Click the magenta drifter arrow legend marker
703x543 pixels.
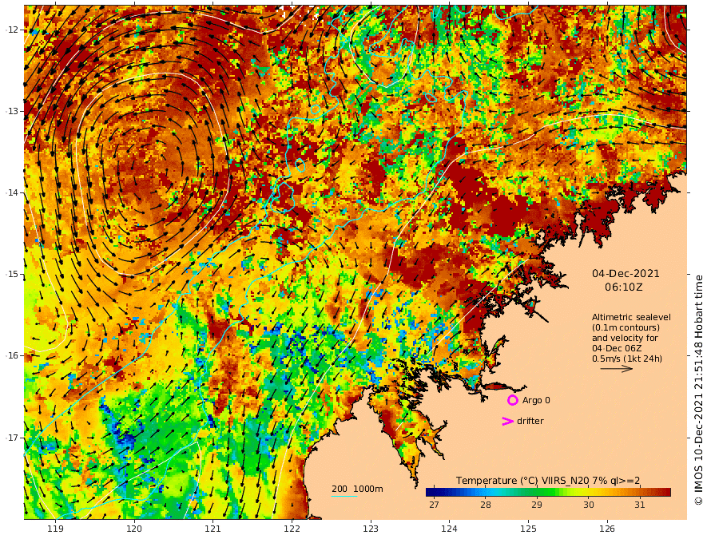507,421
